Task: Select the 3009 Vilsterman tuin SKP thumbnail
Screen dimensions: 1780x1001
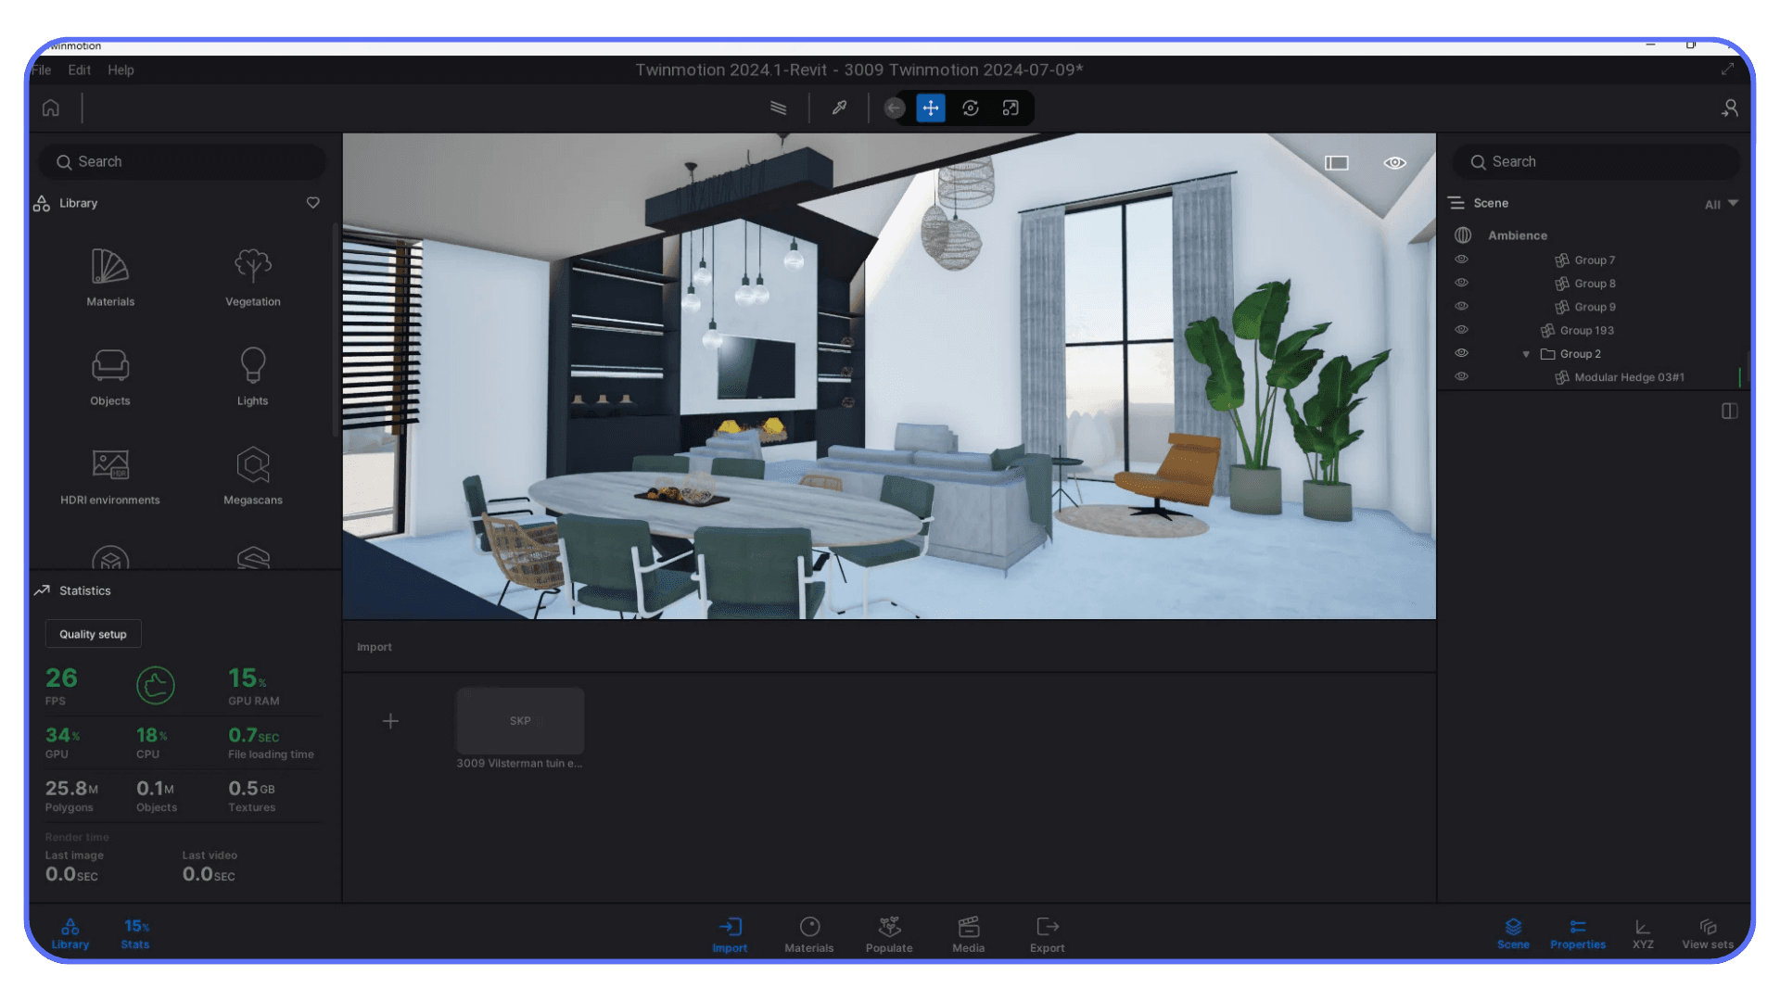Action: point(519,720)
